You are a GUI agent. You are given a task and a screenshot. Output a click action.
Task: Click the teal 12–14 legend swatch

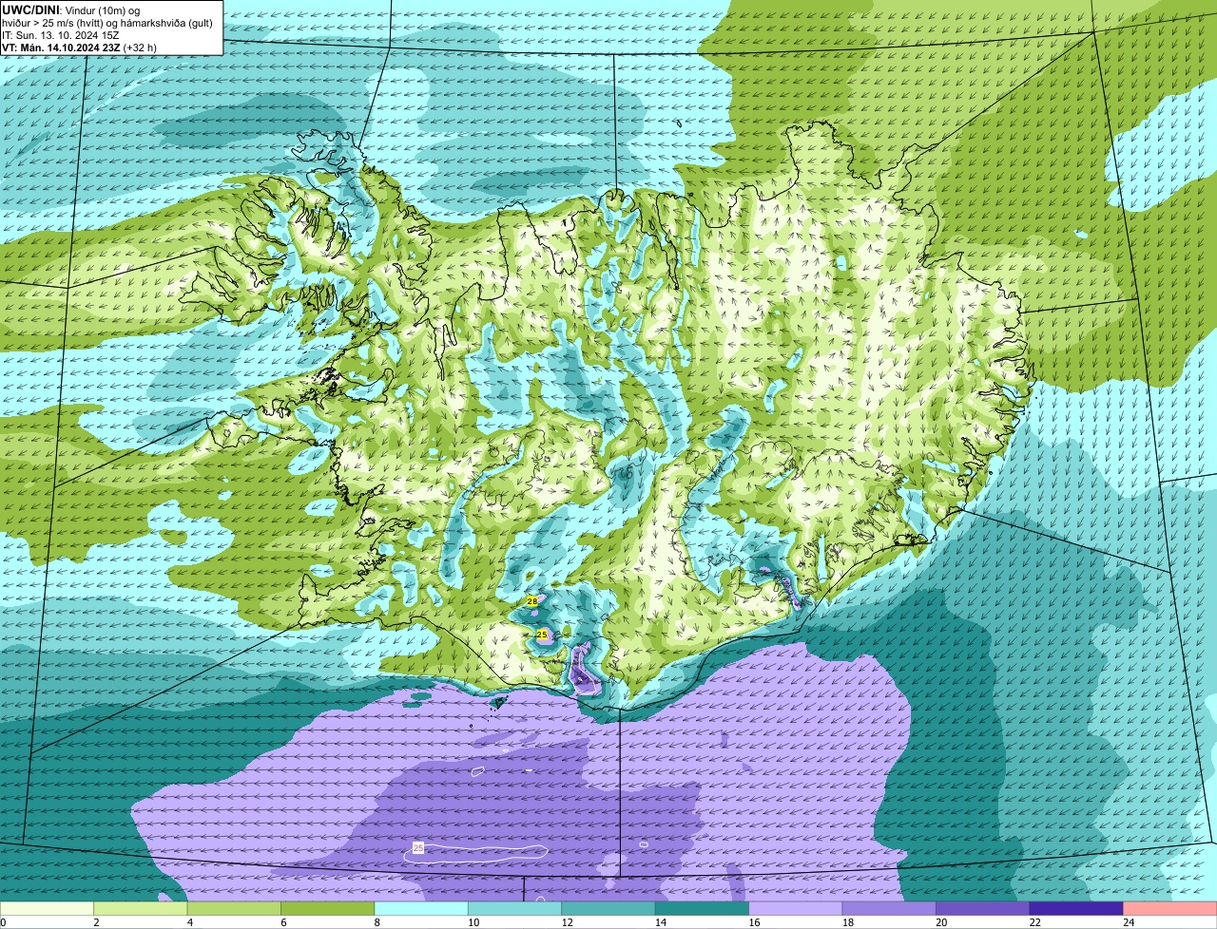point(608,909)
